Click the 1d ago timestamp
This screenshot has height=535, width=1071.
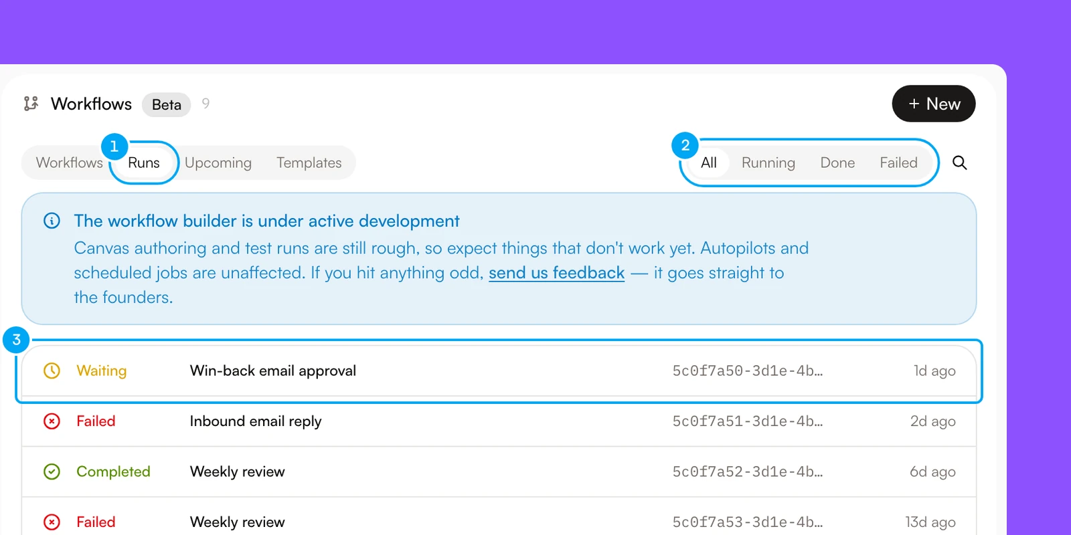934,370
